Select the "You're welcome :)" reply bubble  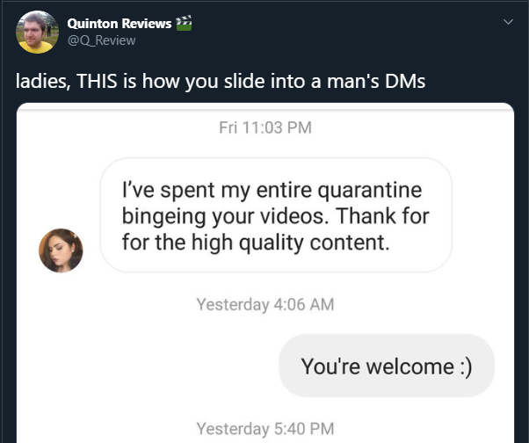[387, 366]
